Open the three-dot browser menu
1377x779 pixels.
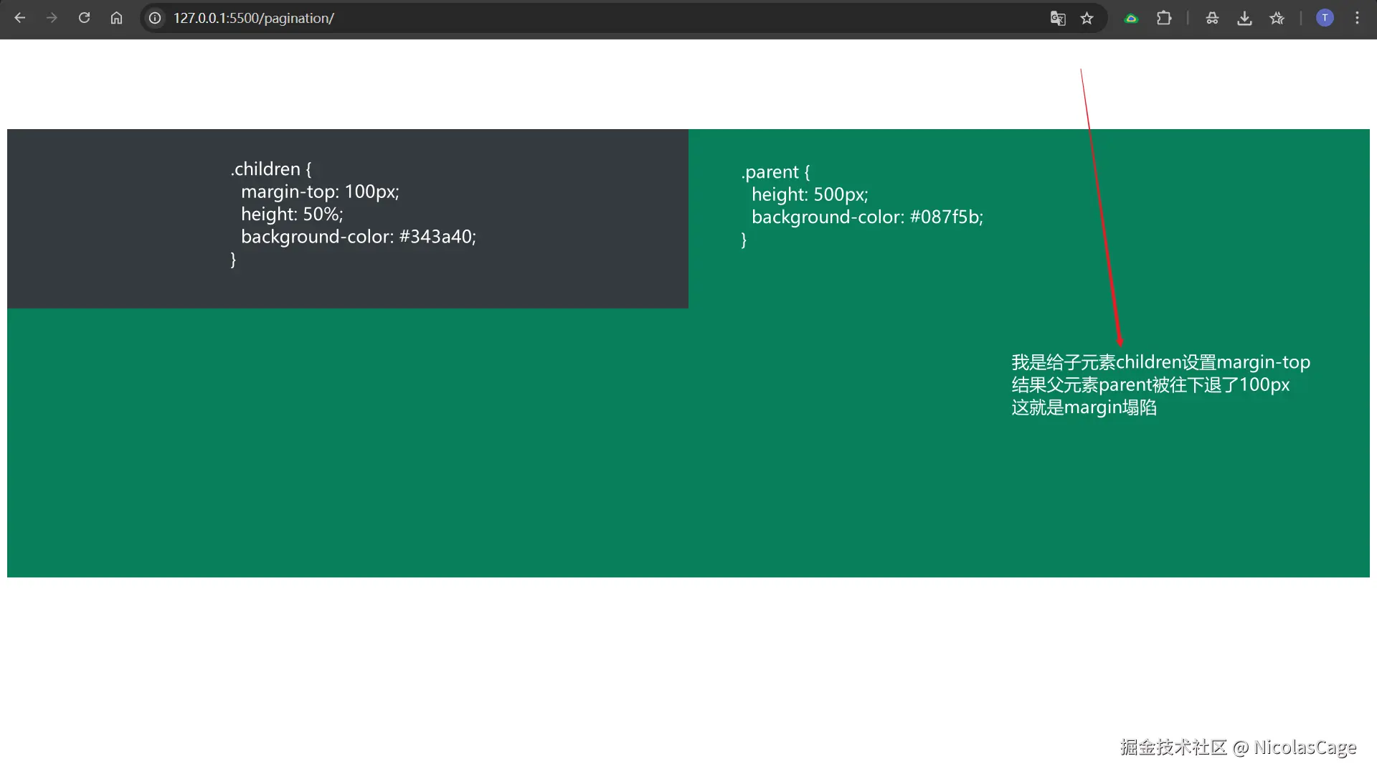tap(1357, 18)
